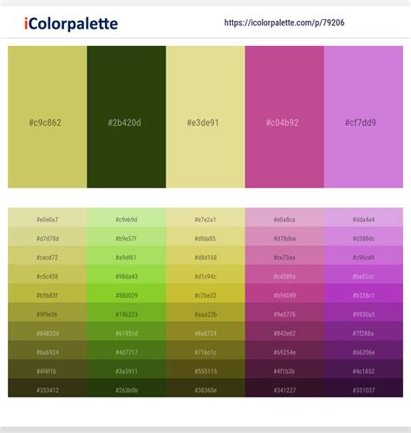411x433 pixels.
Task: Select the dark green #2b420d swatch
Action: [x=127, y=117]
